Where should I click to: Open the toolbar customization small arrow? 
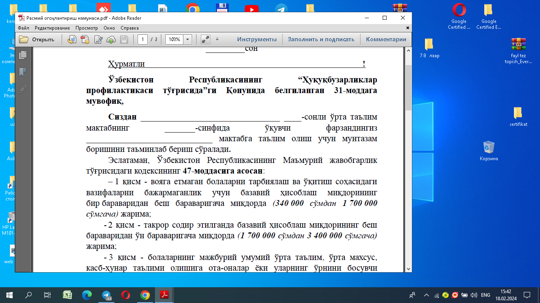[217, 39]
